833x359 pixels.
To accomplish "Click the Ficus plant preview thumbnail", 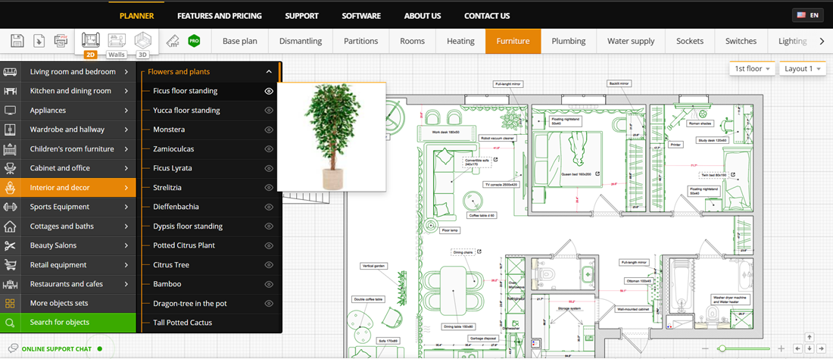I will coord(332,137).
